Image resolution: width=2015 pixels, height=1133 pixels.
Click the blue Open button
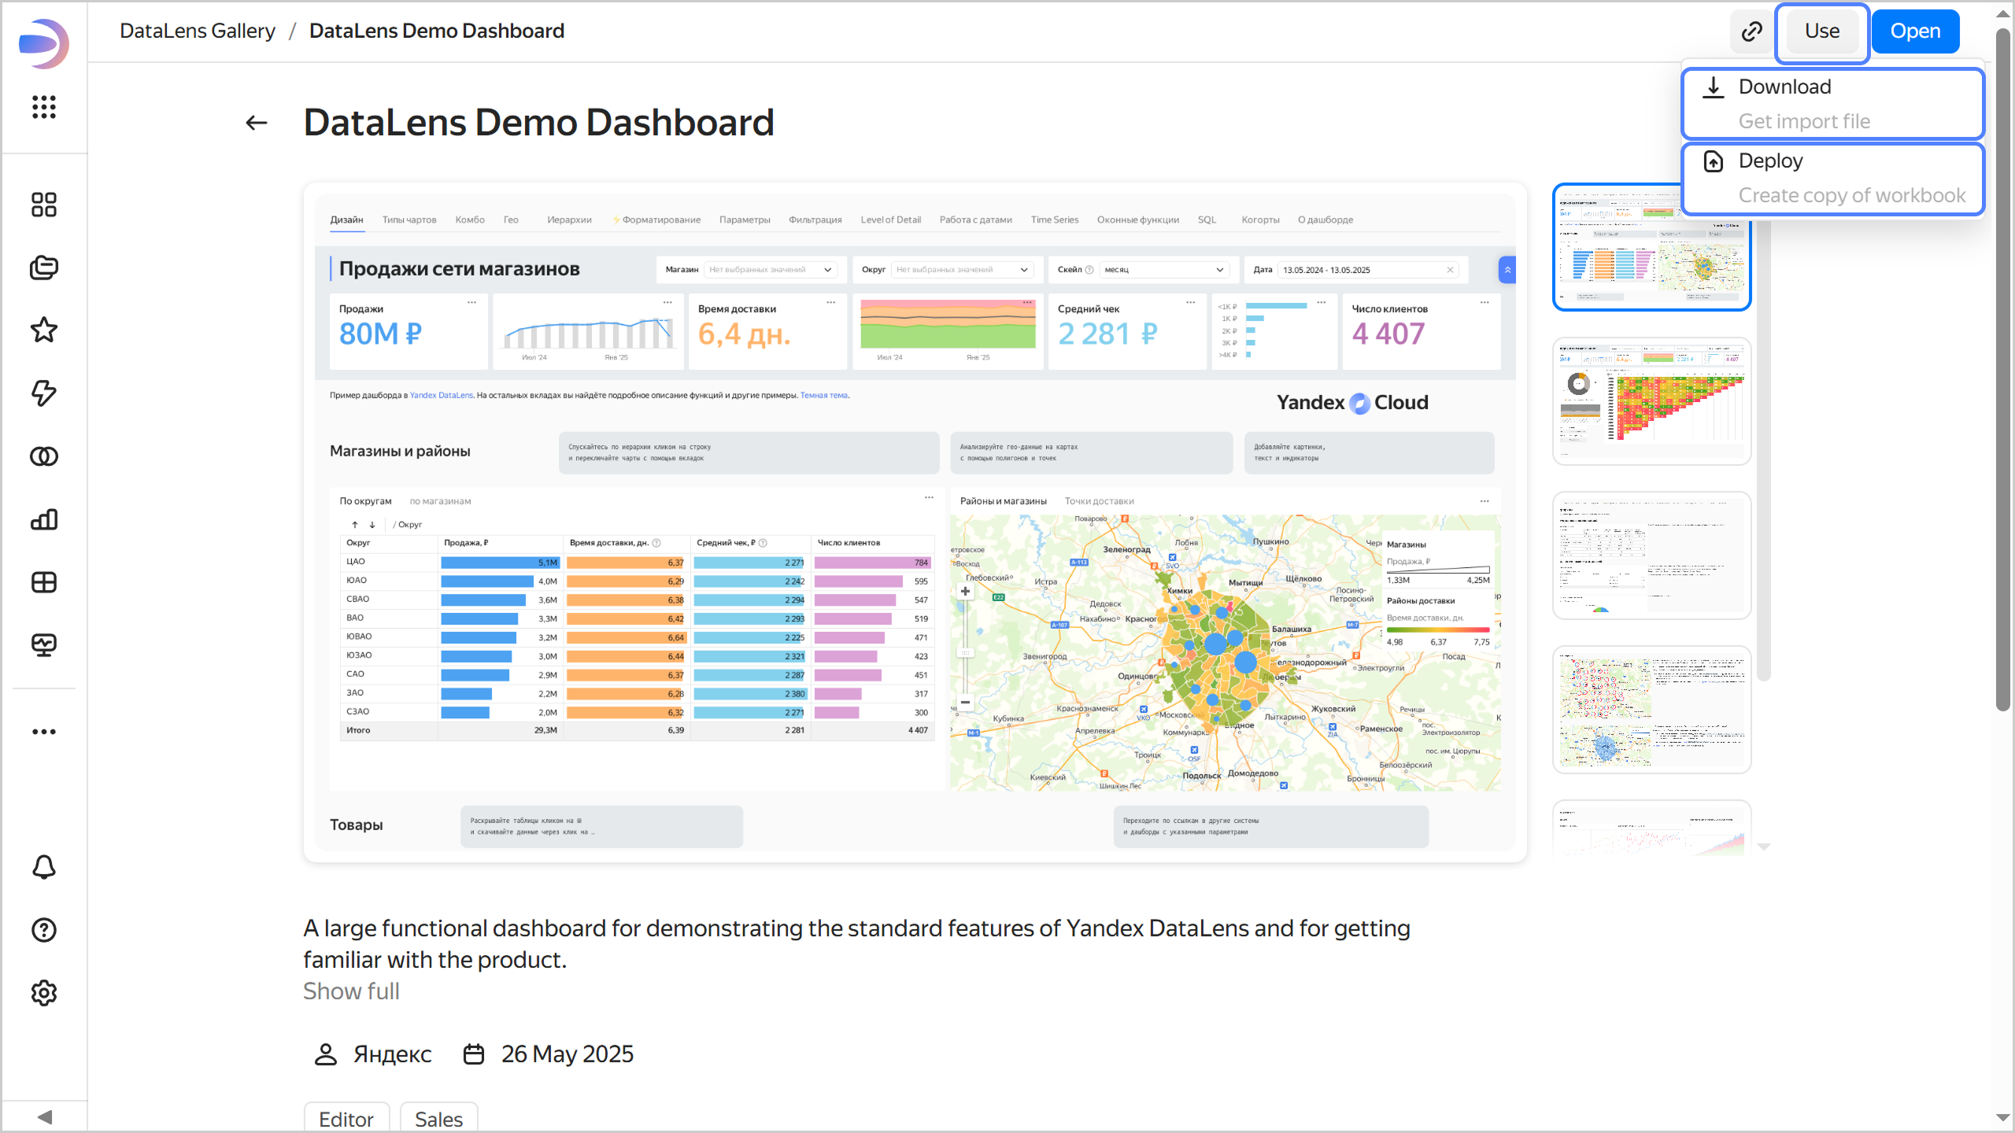coord(1915,31)
